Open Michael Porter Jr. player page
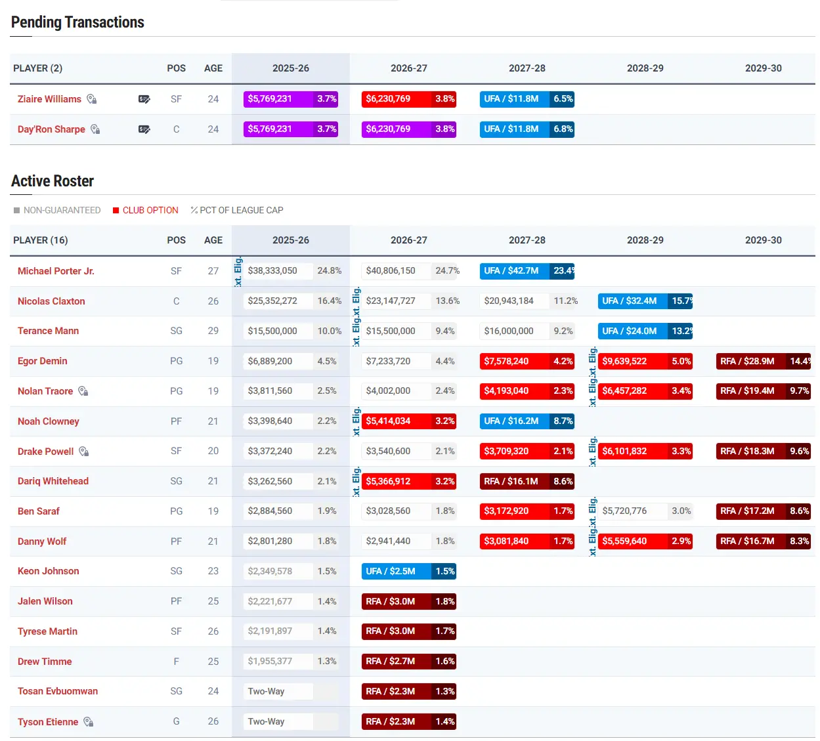The width and height of the screenshot is (820, 741). point(56,271)
